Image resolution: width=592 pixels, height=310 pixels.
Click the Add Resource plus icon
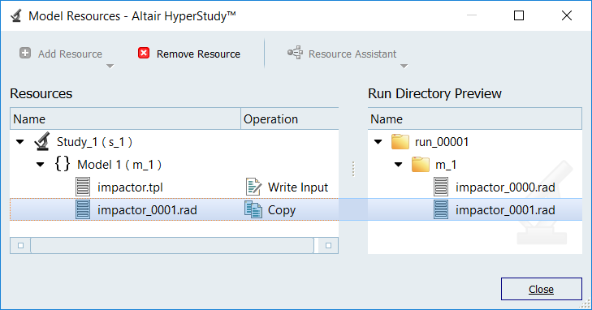click(x=25, y=54)
